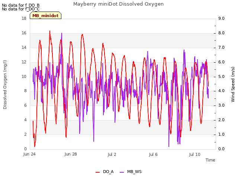Click the 8.0 value on right axis
This screenshot has width=238, height=179.
click(x=221, y=33)
